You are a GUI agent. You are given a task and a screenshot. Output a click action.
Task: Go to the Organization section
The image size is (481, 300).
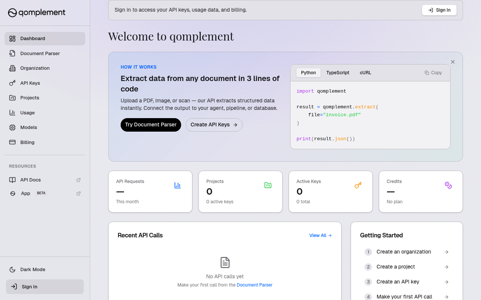click(x=45, y=68)
